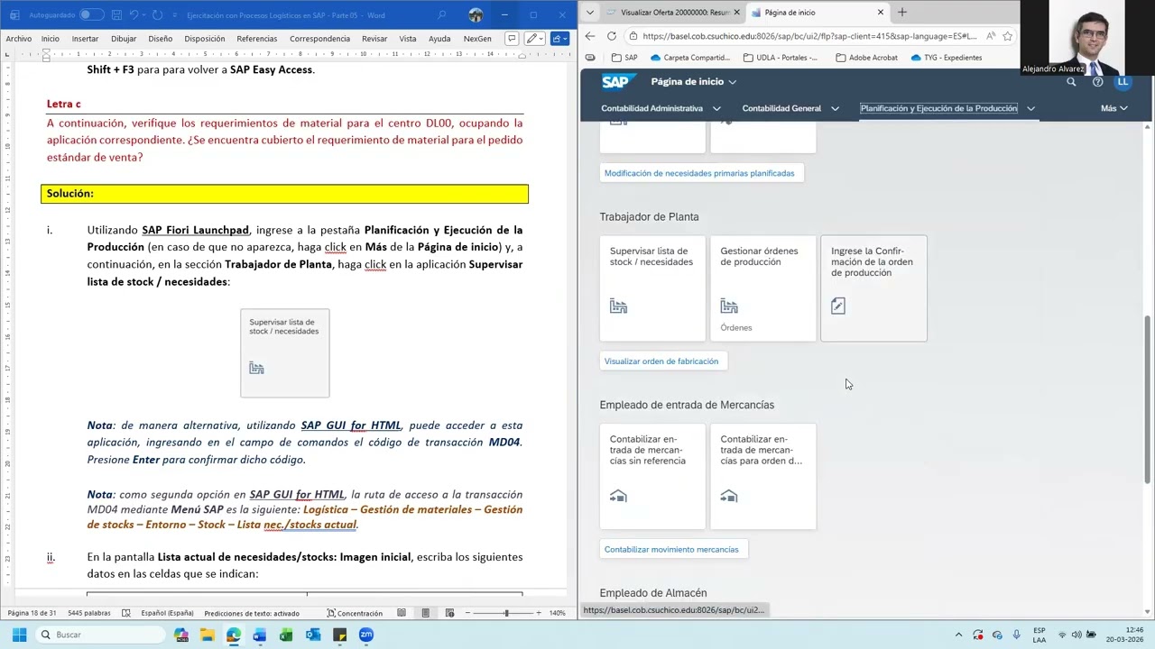The image size is (1155, 649).
Task: Open the LL user profile avatar in SAP
Action: pyautogui.click(x=1123, y=82)
